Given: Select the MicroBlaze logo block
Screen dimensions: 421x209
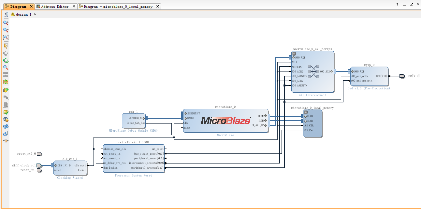Looking at the screenshot, I should click(225, 121).
